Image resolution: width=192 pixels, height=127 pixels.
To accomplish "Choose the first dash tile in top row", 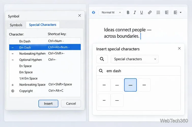I will point(104,85).
